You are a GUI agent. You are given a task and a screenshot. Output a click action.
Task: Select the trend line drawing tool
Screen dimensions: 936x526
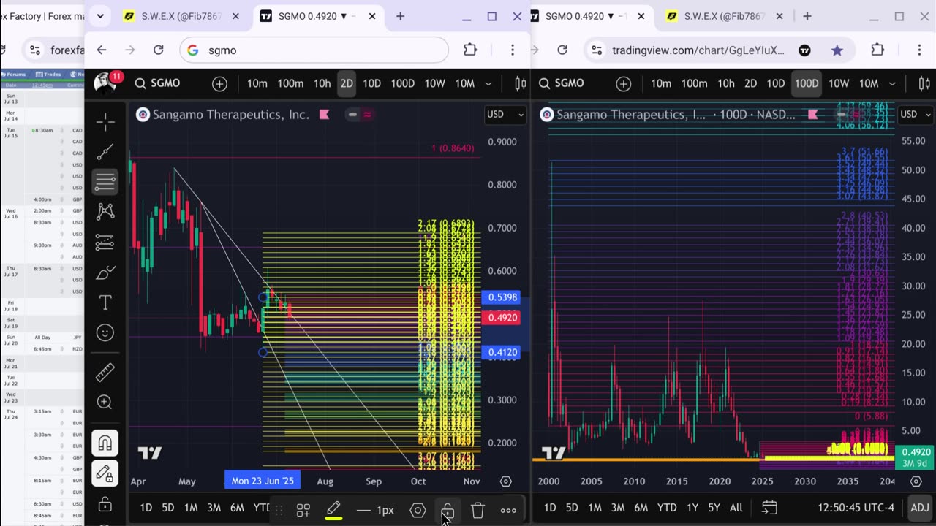tap(105, 151)
